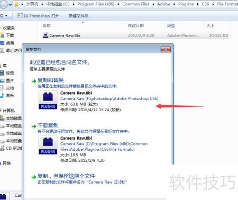Sort by the Date Modified column header
The width and height of the screenshot is (238, 200).
click(x=136, y=26)
